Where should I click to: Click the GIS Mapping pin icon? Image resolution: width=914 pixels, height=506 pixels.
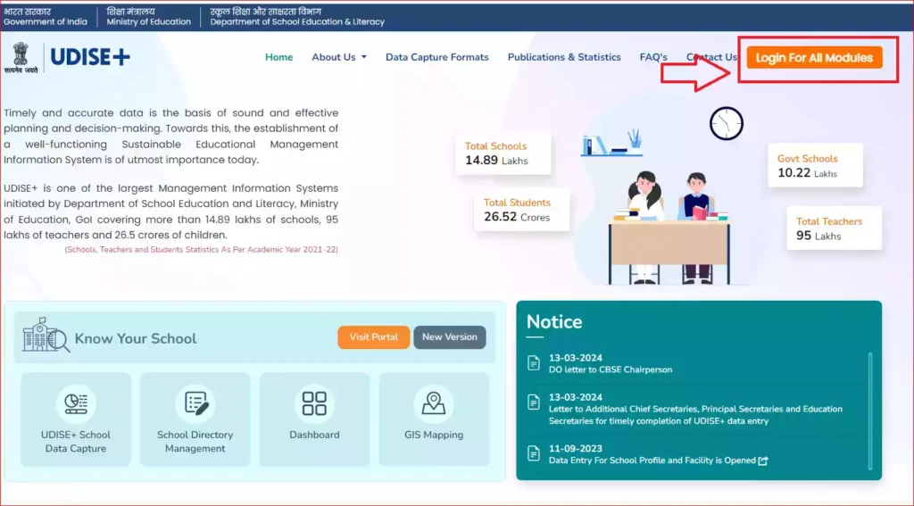[434, 403]
